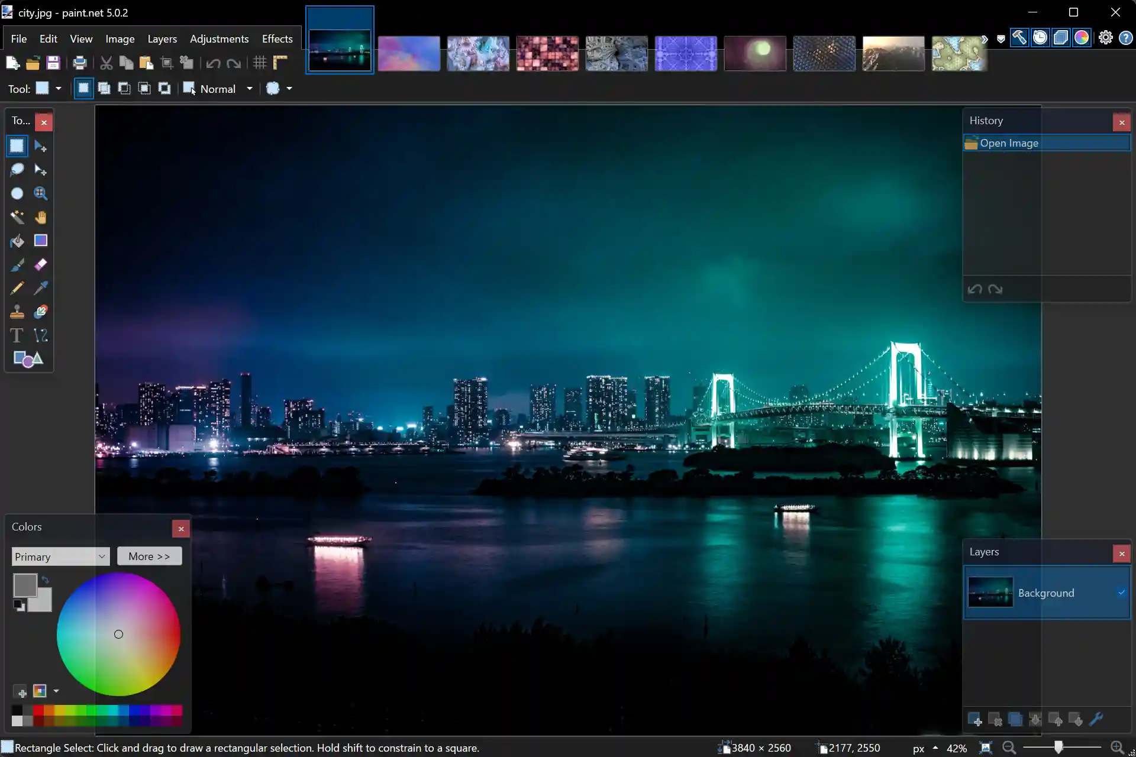
Task: Select the Text tool
Action: tap(17, 335)
